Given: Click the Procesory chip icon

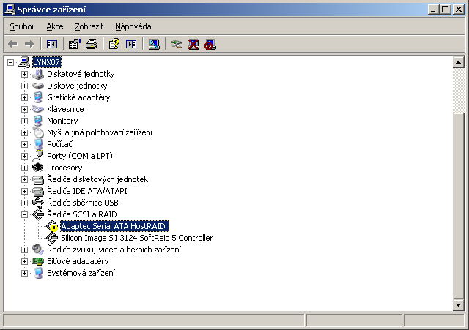Looking at the screenshot, I should [x=38, y=168].
